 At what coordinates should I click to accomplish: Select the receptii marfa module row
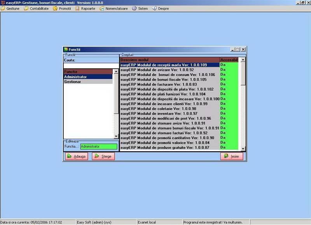pyautogui.click(x=170, y=65)
